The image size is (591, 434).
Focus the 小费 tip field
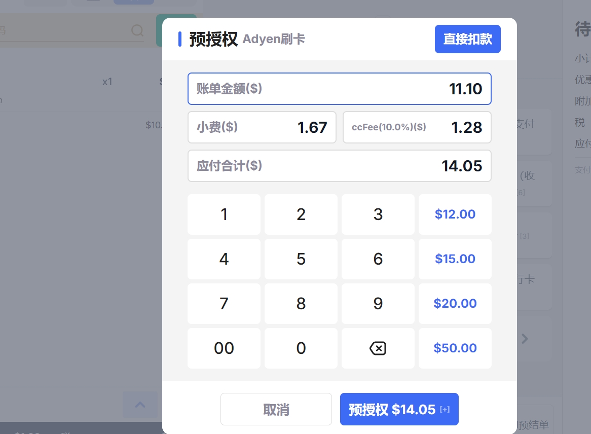[x=262, y=127]
